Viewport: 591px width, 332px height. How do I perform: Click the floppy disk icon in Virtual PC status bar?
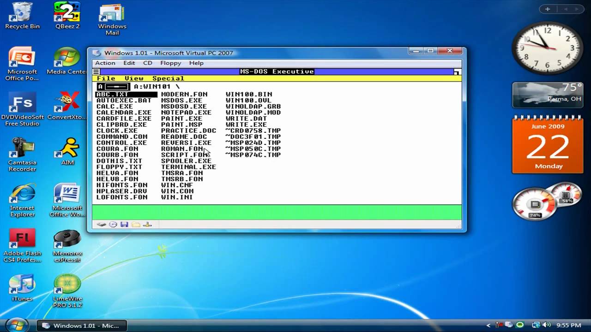point(124,225)
